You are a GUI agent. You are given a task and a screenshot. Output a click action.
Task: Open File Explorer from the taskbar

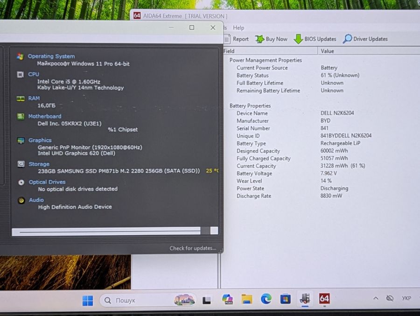[247, 299]
